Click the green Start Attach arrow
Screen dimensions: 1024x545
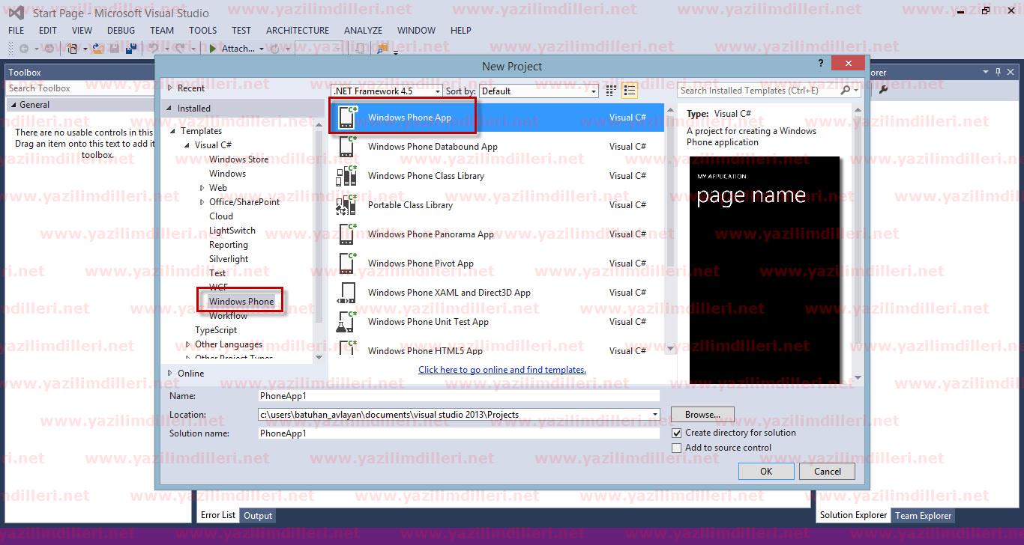[x=213, y=49]
